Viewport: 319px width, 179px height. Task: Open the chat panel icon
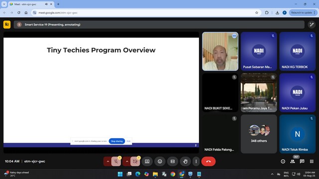pos(302,161)
